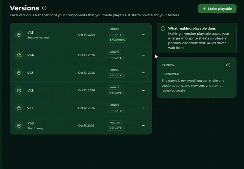Open the more options menu for v1.3
The height and width of the screenshot is (169, 244).
pos(143,73)
